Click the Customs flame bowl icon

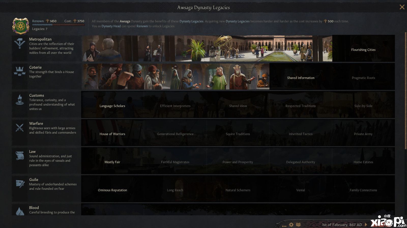pos(20,99)
